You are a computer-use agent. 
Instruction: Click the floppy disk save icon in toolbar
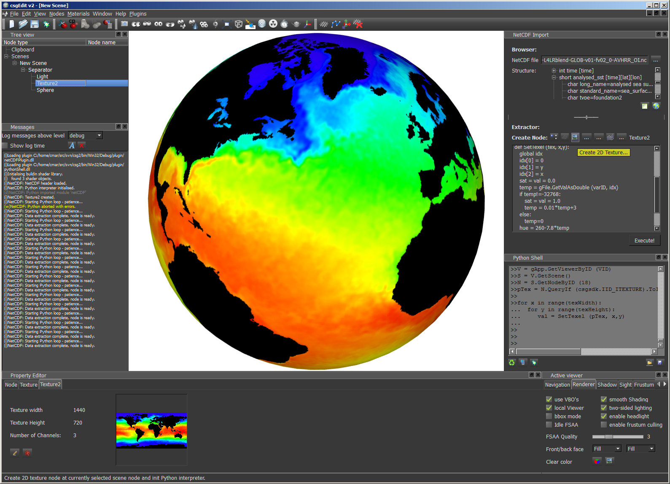point(35,24)
